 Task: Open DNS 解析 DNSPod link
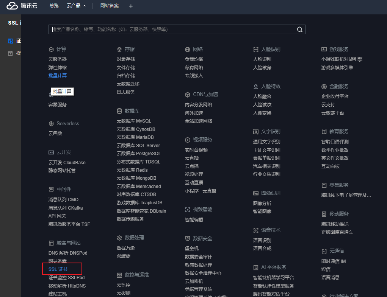tap(68, 253)
